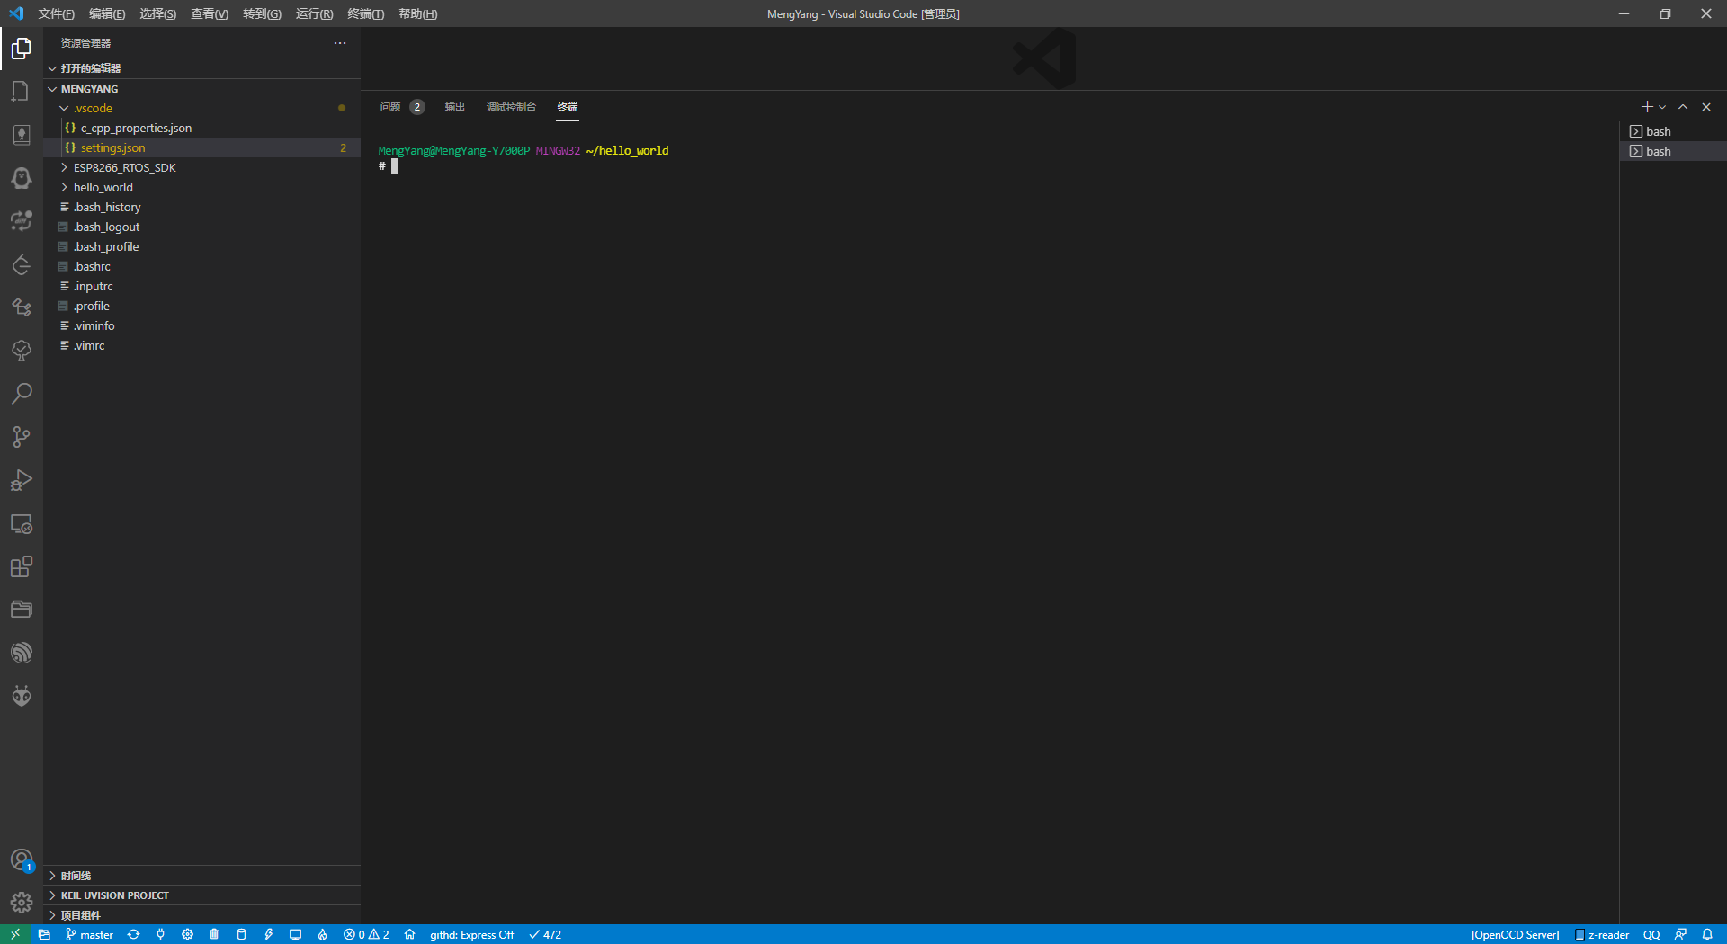
Task: Open the .vimrc file
Action: (x=201, y=345)
